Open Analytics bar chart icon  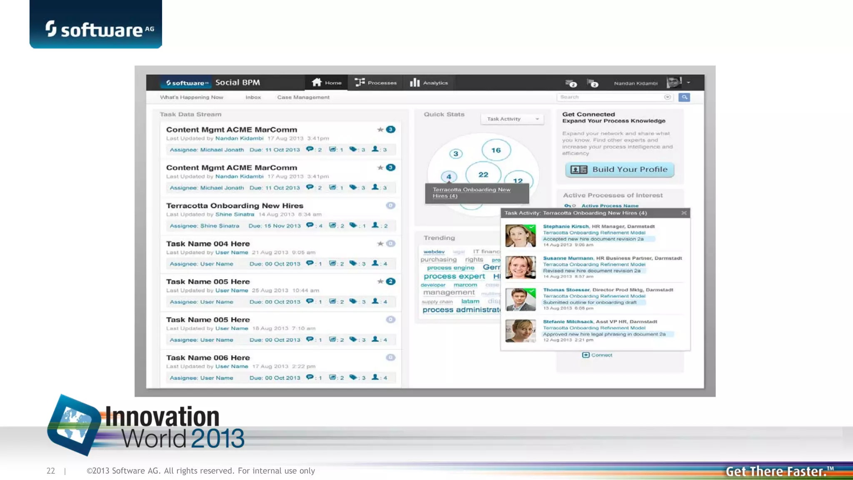coord(414,82)
